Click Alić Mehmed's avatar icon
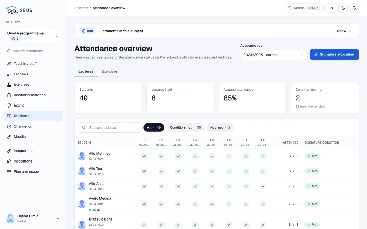The width and height of the screenshot is (367, 229). (82, 156)
